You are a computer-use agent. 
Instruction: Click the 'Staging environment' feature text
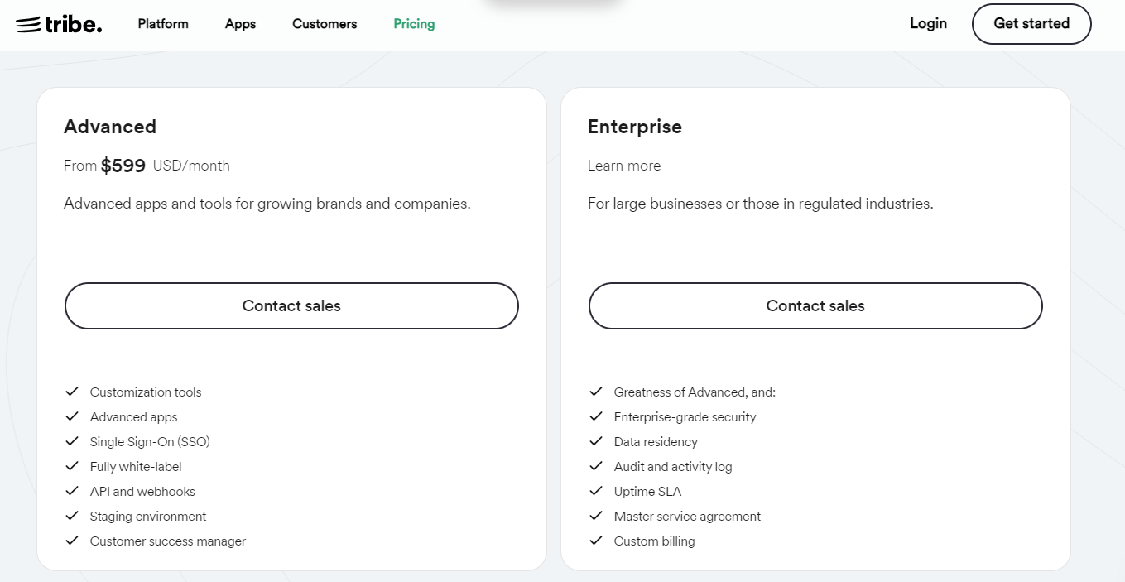148,517
